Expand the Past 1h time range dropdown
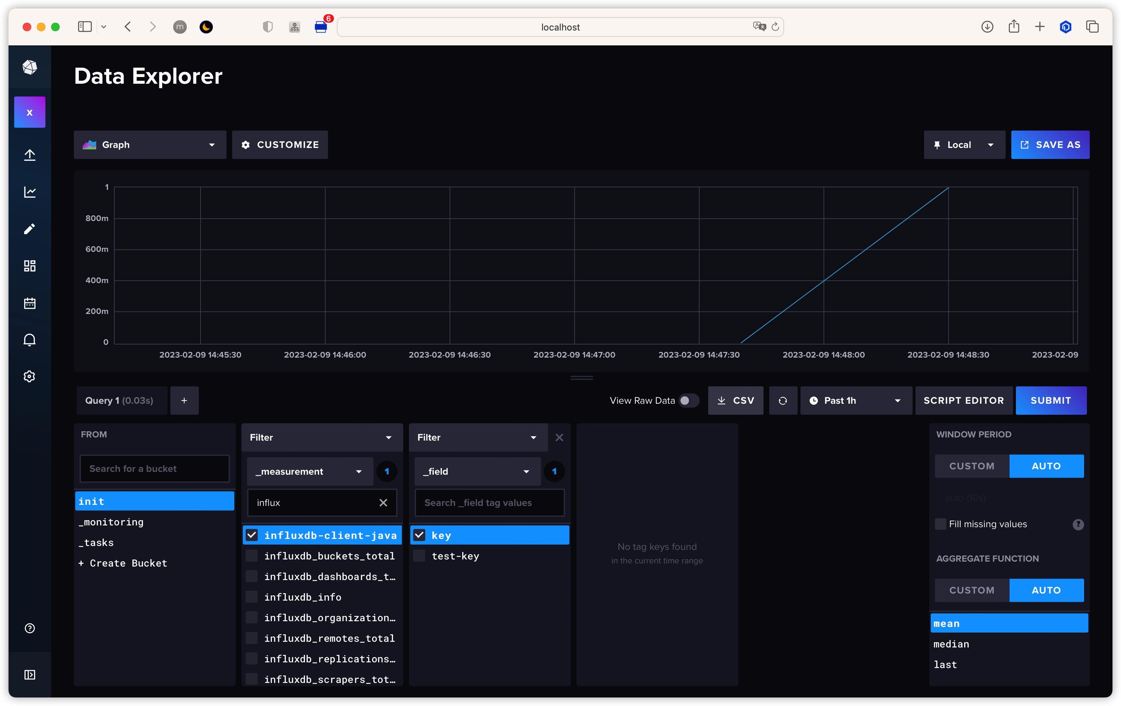The height and width of the screenshot is (706, 1121). point(855,401)
